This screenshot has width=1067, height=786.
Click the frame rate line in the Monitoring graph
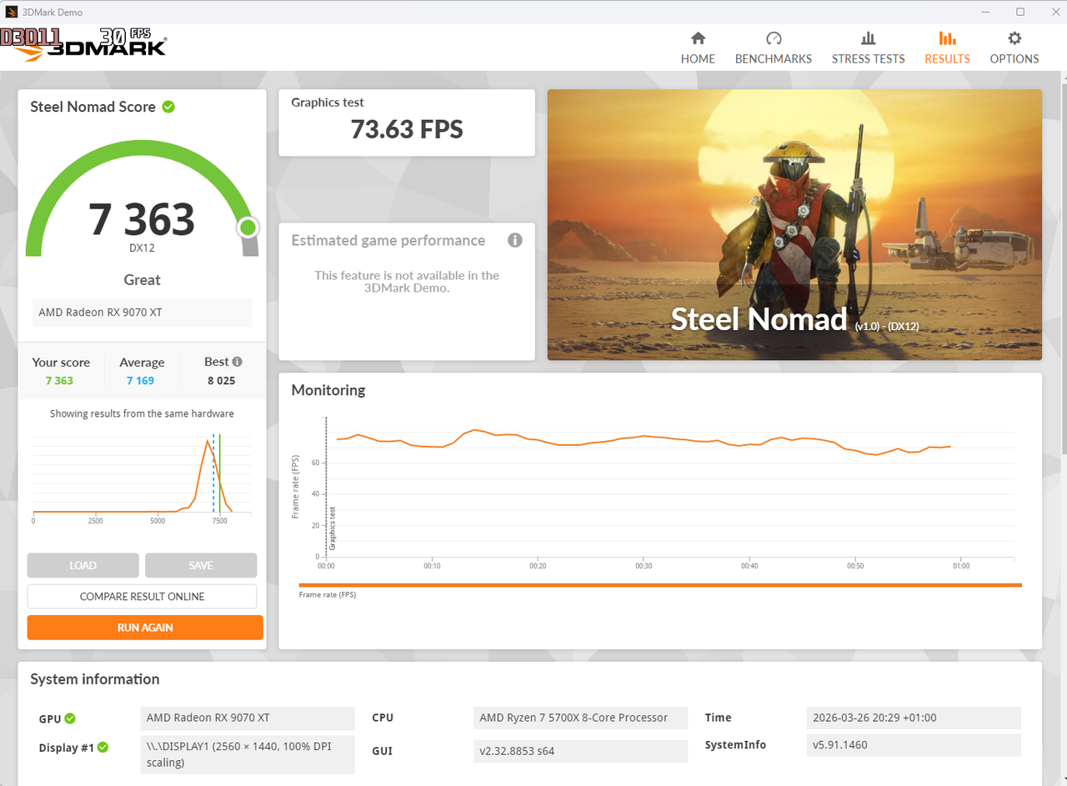pos(642,436)
